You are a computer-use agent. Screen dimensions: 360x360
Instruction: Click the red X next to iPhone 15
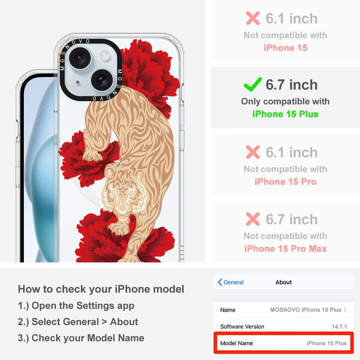point(253,18)
